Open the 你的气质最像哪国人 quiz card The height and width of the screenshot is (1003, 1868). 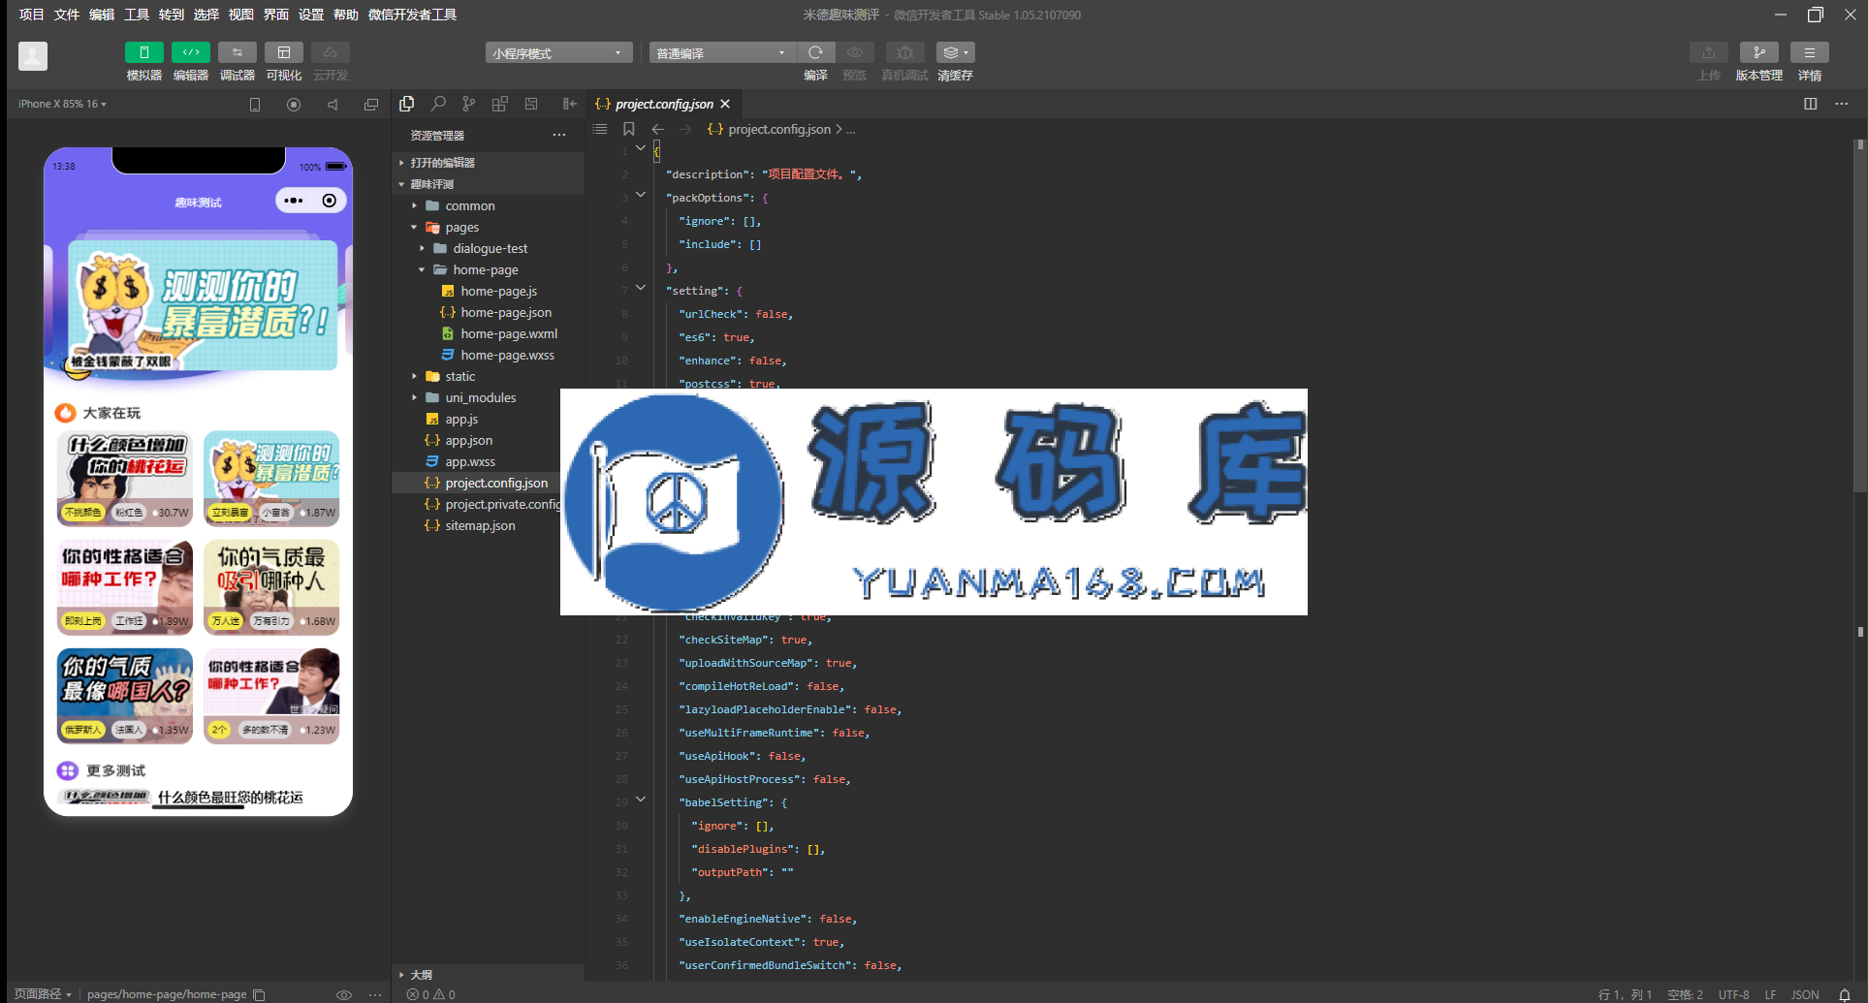125,695
